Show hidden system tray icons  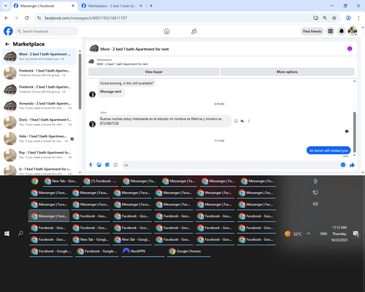(x=309, y=234)
